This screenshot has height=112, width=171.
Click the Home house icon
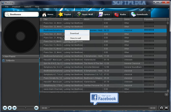click(x=44, y=15)
